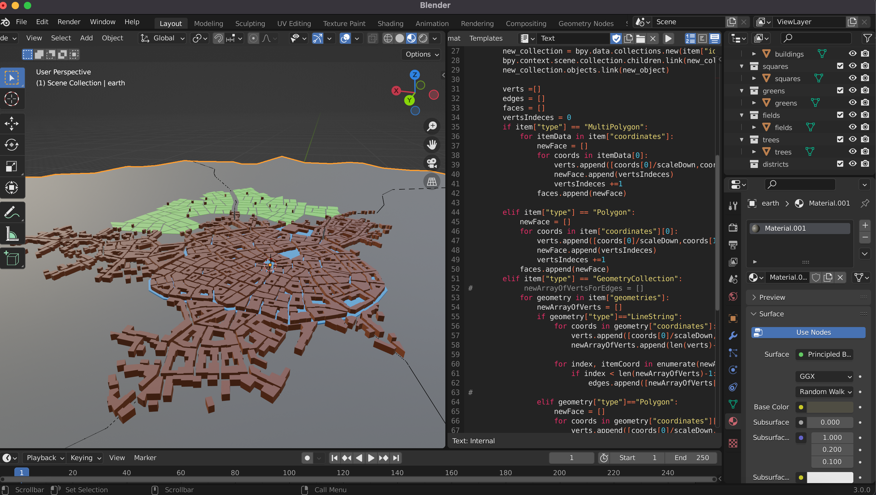Activate the Transform tool
876x495 pixels.
12,187
